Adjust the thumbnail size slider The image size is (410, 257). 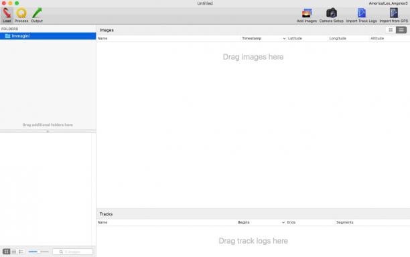(x=38, y=252)
